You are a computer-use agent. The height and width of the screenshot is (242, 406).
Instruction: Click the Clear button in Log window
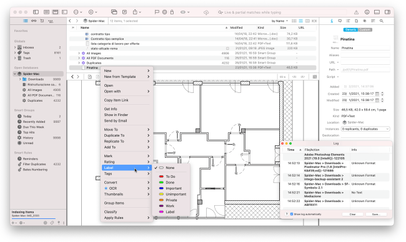point(353,214)
